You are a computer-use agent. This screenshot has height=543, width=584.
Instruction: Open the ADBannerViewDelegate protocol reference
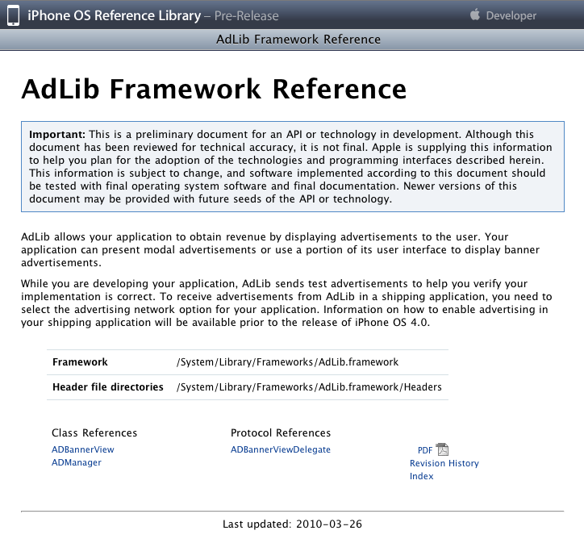pyautogui.click(x=281, y=449)
